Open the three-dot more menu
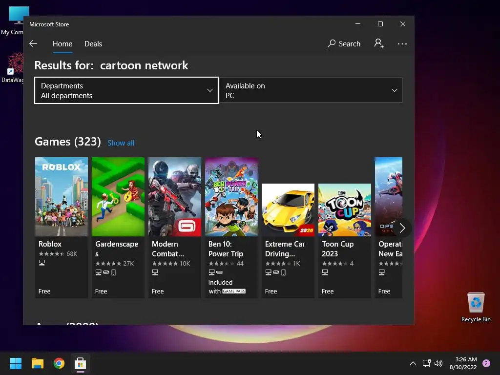 (x=402, y=43)
